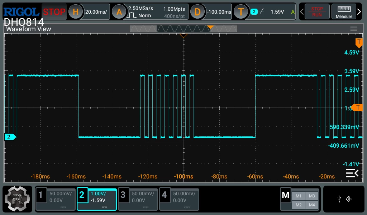Select math channel M3
Screen dimensions: 367x215
point(312,196)
